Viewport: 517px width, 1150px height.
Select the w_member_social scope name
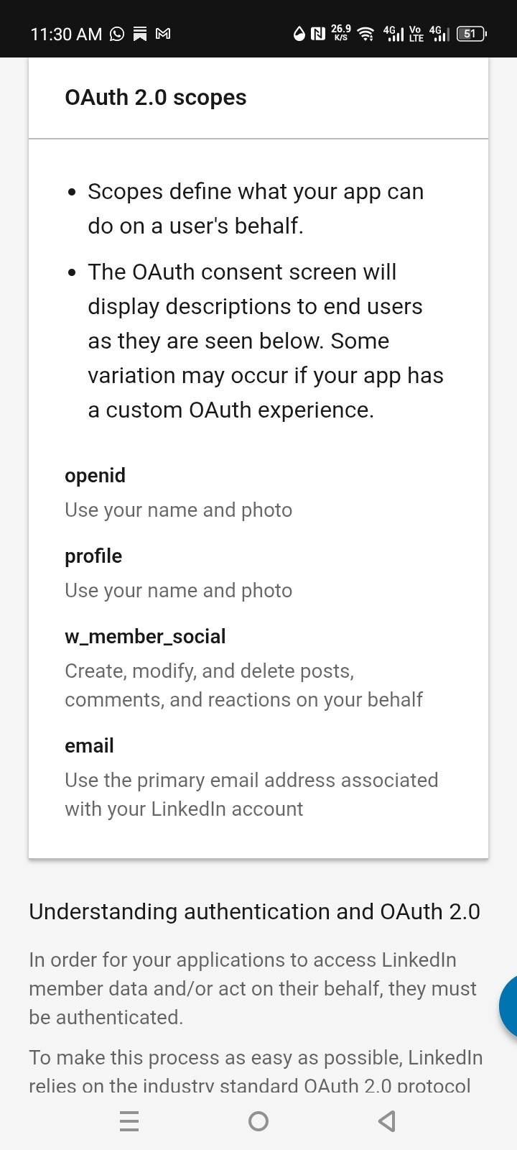pos(145,637)
